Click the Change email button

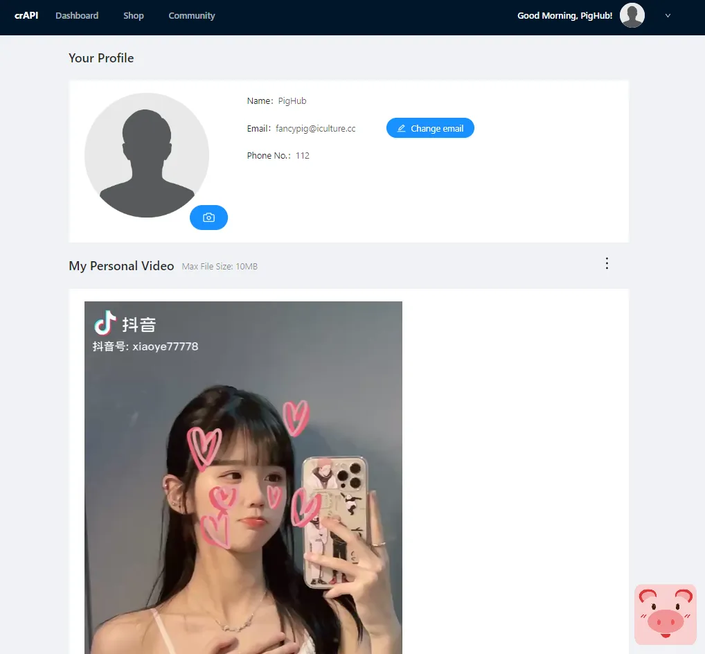coord(430,128)
